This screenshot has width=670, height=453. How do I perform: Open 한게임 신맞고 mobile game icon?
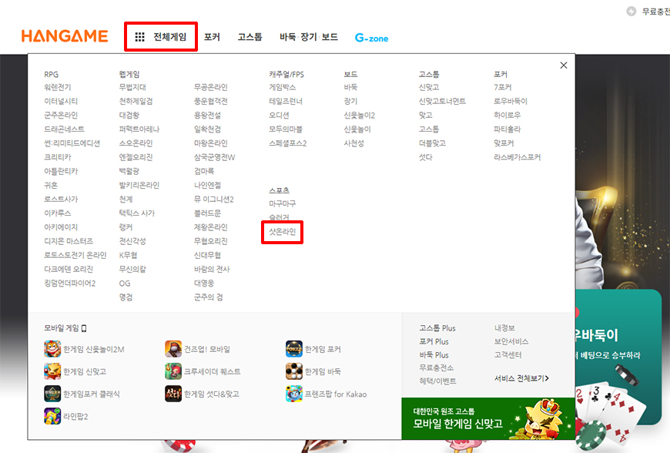tap(52, 371)
